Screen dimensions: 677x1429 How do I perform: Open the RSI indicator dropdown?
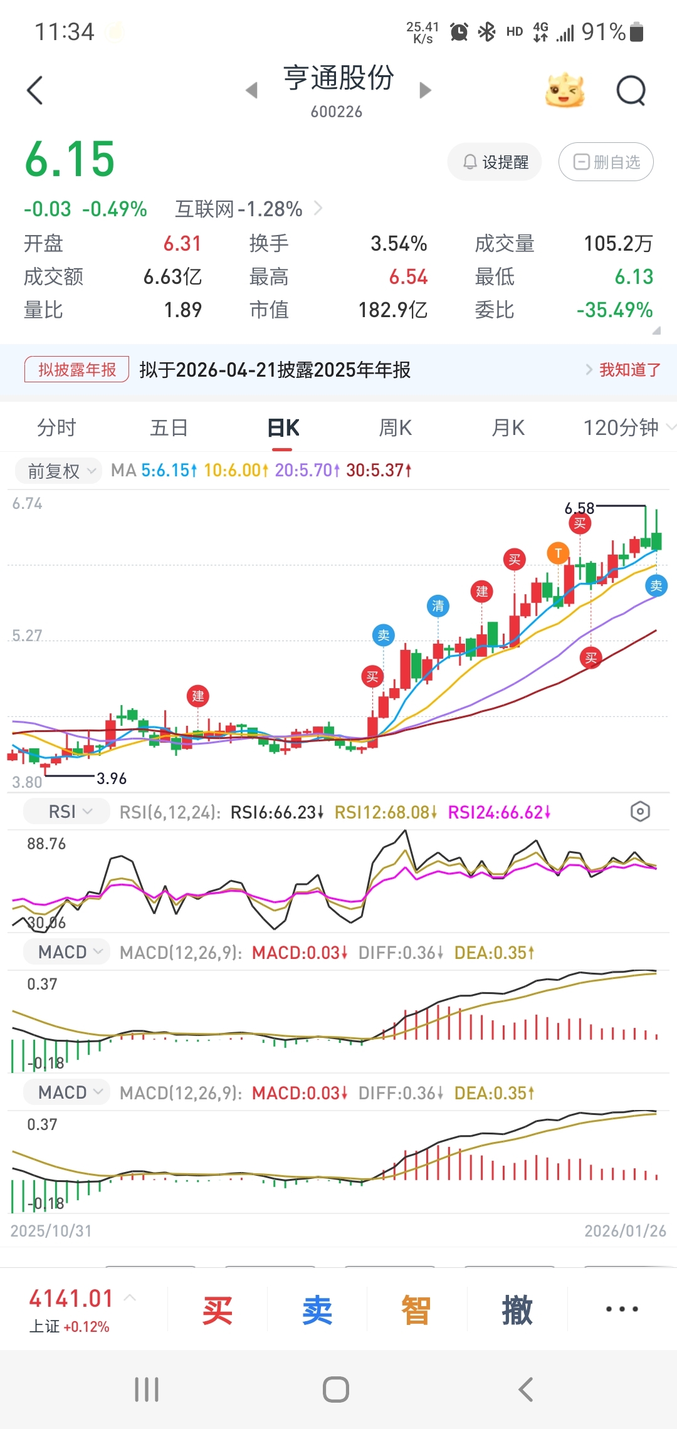pyautogui.click(x=66, y=812)
